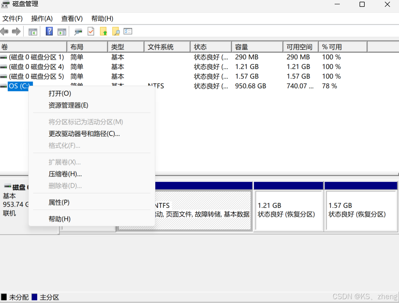This screenshot has height=303, width=399.
Task: Click the 290 MB capacity cell
Action: [x=247, y=57]
